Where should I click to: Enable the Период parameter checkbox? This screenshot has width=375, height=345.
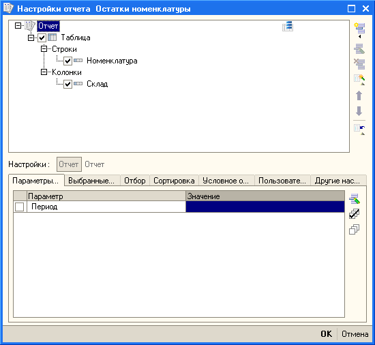coord(19,207)
